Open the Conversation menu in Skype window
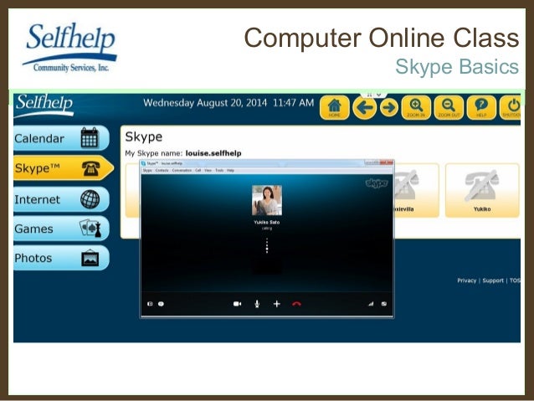The height and width of the screenshot is (401, 534). coord(182,170)
